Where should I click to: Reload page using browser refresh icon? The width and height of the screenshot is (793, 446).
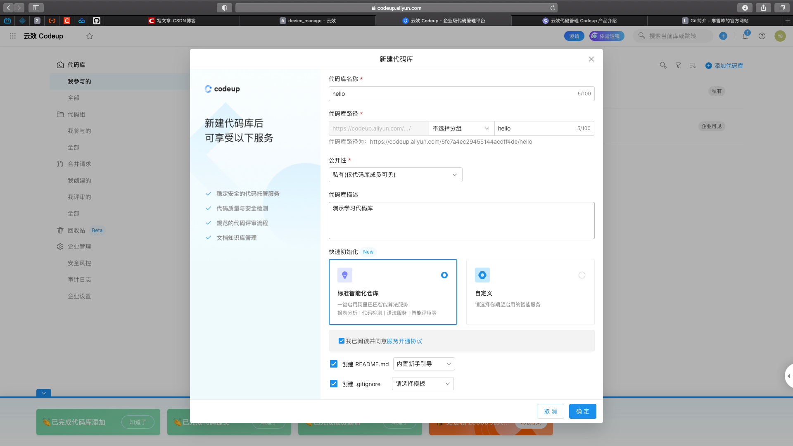tap(553, 8)
